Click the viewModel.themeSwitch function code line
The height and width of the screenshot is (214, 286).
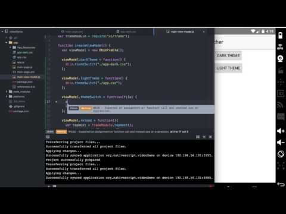[x=99, y=97]
